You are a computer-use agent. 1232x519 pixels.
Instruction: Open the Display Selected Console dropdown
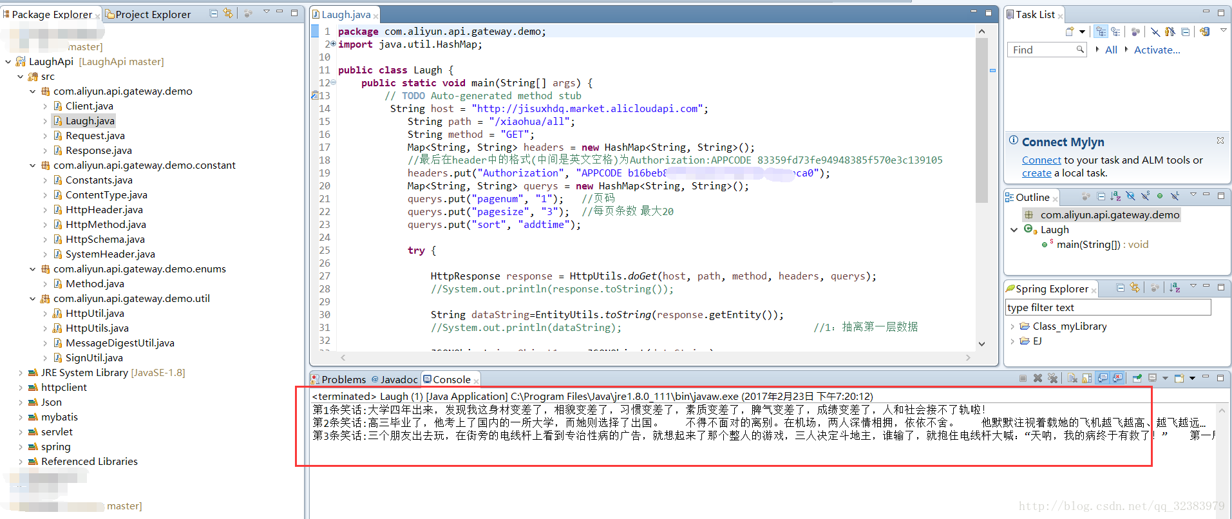[x=1165, y=378]
